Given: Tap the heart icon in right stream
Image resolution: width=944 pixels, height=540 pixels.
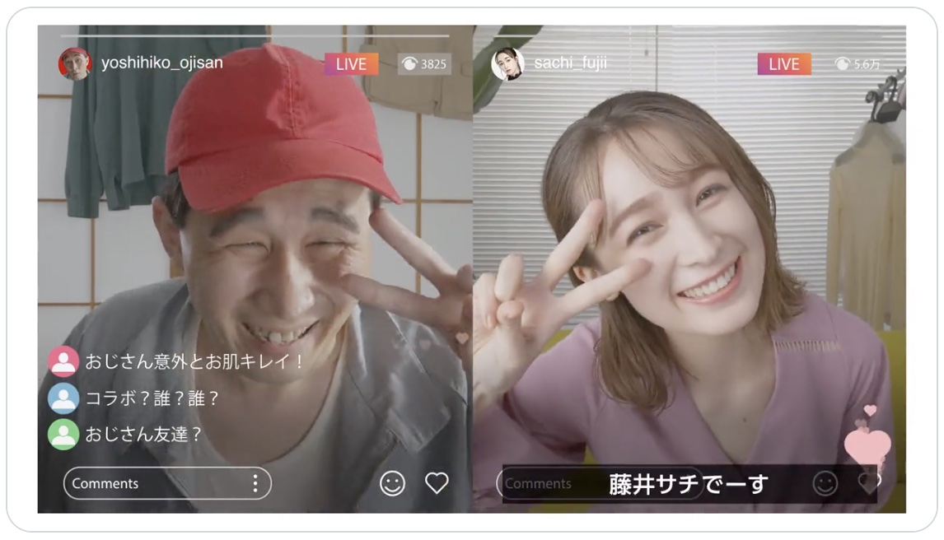Looking at the screenshot, I should point(869,482).
